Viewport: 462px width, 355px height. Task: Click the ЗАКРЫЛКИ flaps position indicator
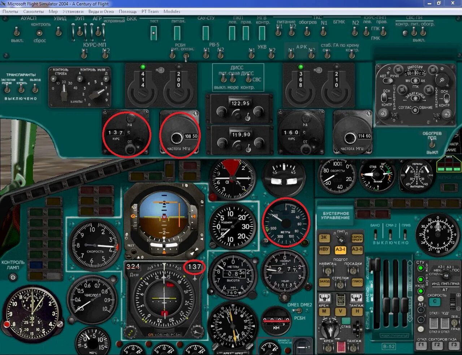pyautogui.click(x=417, y=176)
